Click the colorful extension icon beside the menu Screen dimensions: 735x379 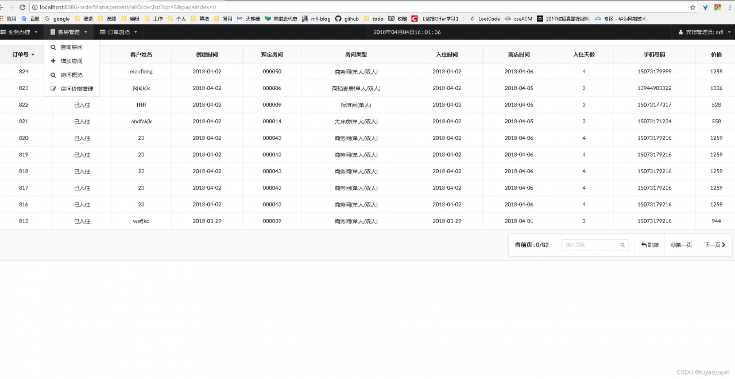(x=717, y=7)
